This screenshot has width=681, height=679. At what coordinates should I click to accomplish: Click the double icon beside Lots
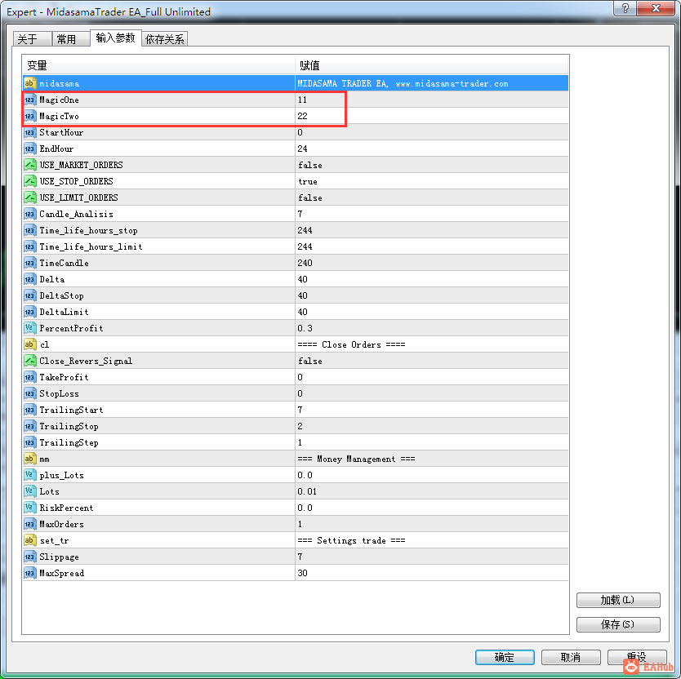(29, 491)
